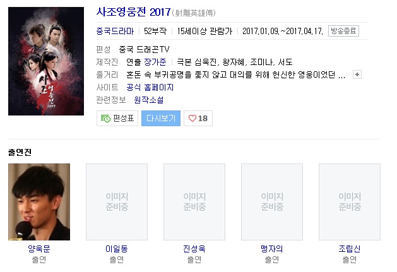Open the 다시보기 replay button
The image size is (397, 272).
pyautogui.click(x=161, y=118)
